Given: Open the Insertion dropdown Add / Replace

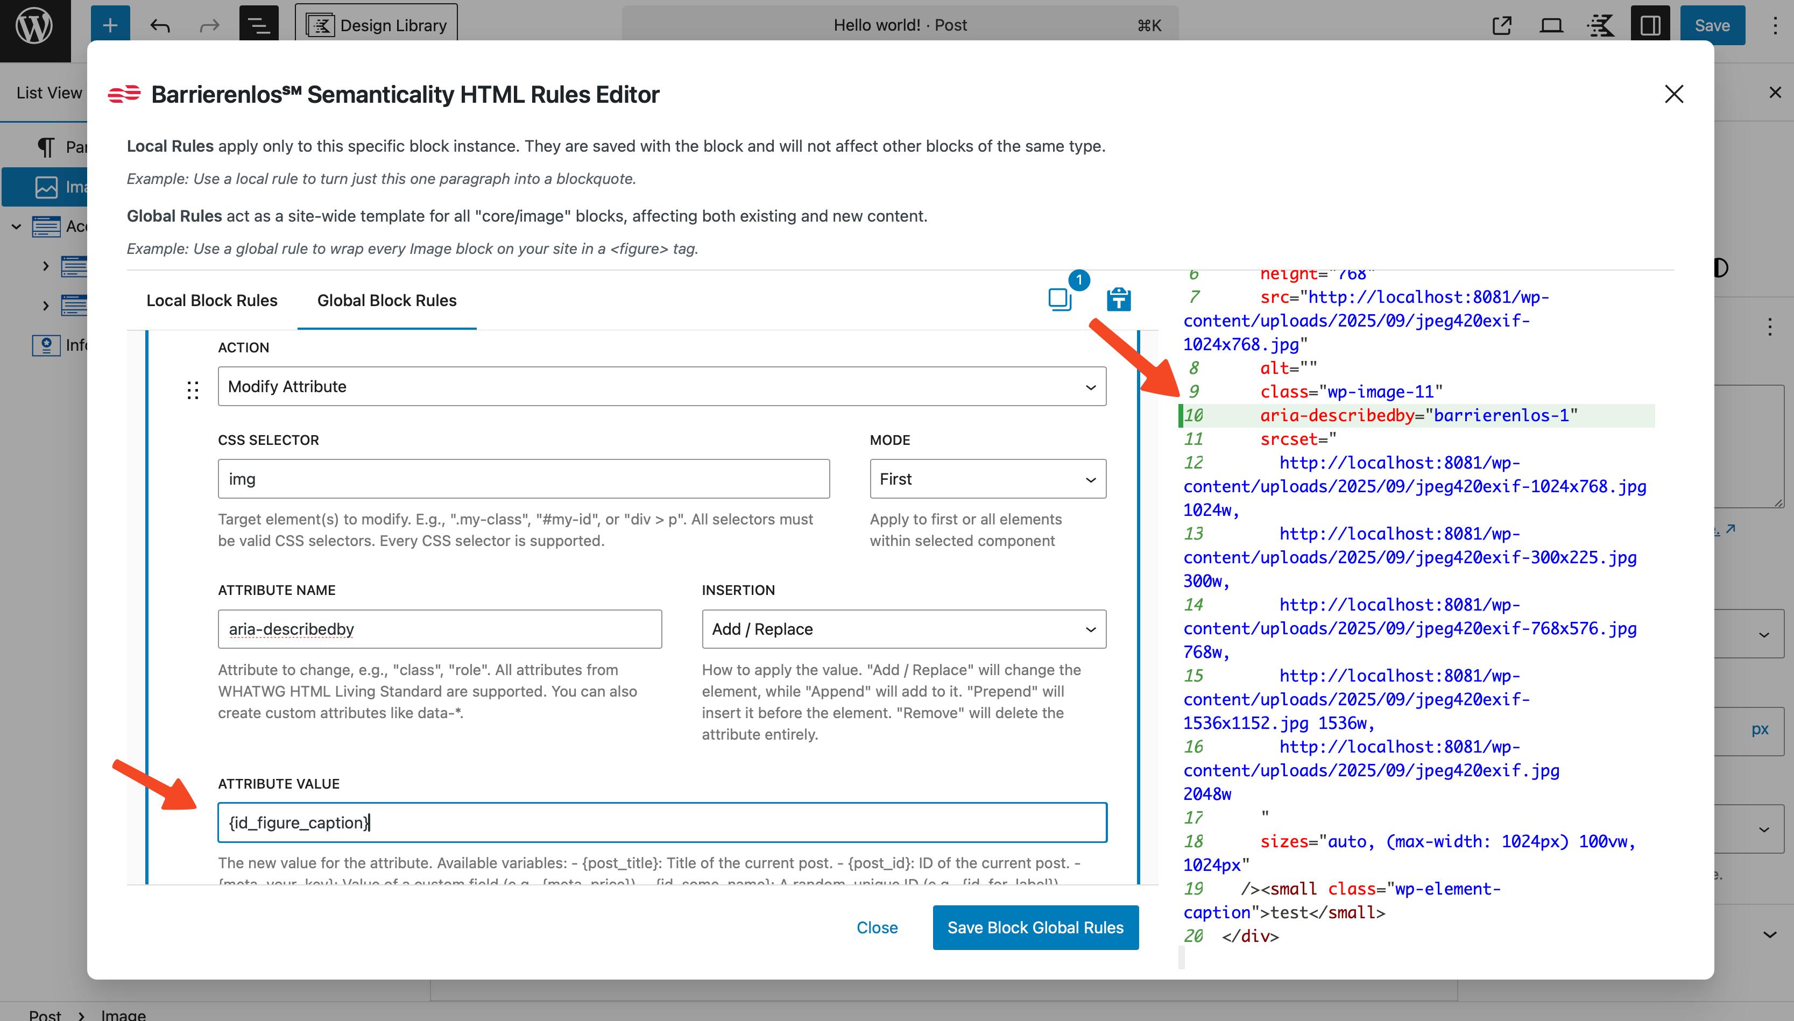Looking at the screenshot, I should point(903,629).
